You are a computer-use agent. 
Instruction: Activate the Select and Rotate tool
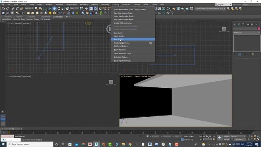[x=59, y=9]
